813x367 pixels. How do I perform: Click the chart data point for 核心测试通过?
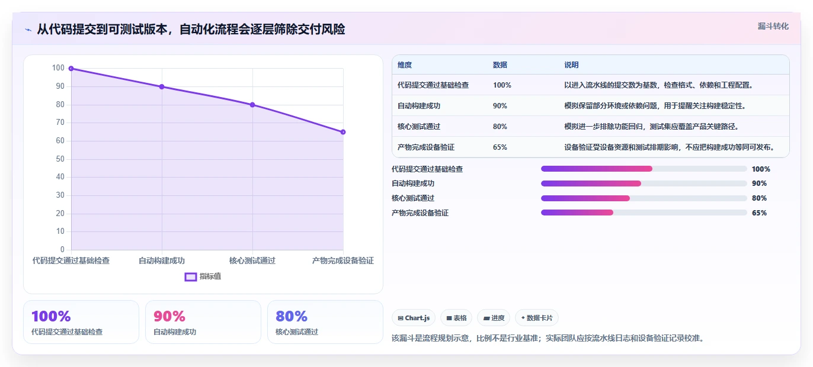tap(252, 105)
